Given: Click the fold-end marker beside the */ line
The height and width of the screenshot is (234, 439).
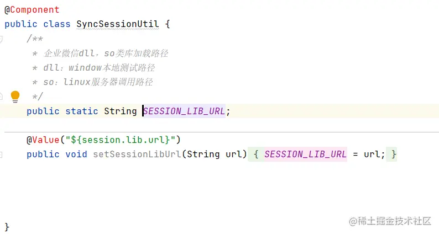Looking at the screenshot, I should (x=2, y=97).
